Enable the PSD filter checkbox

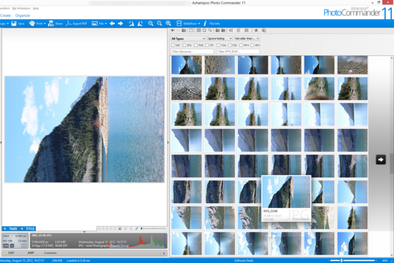230,45
